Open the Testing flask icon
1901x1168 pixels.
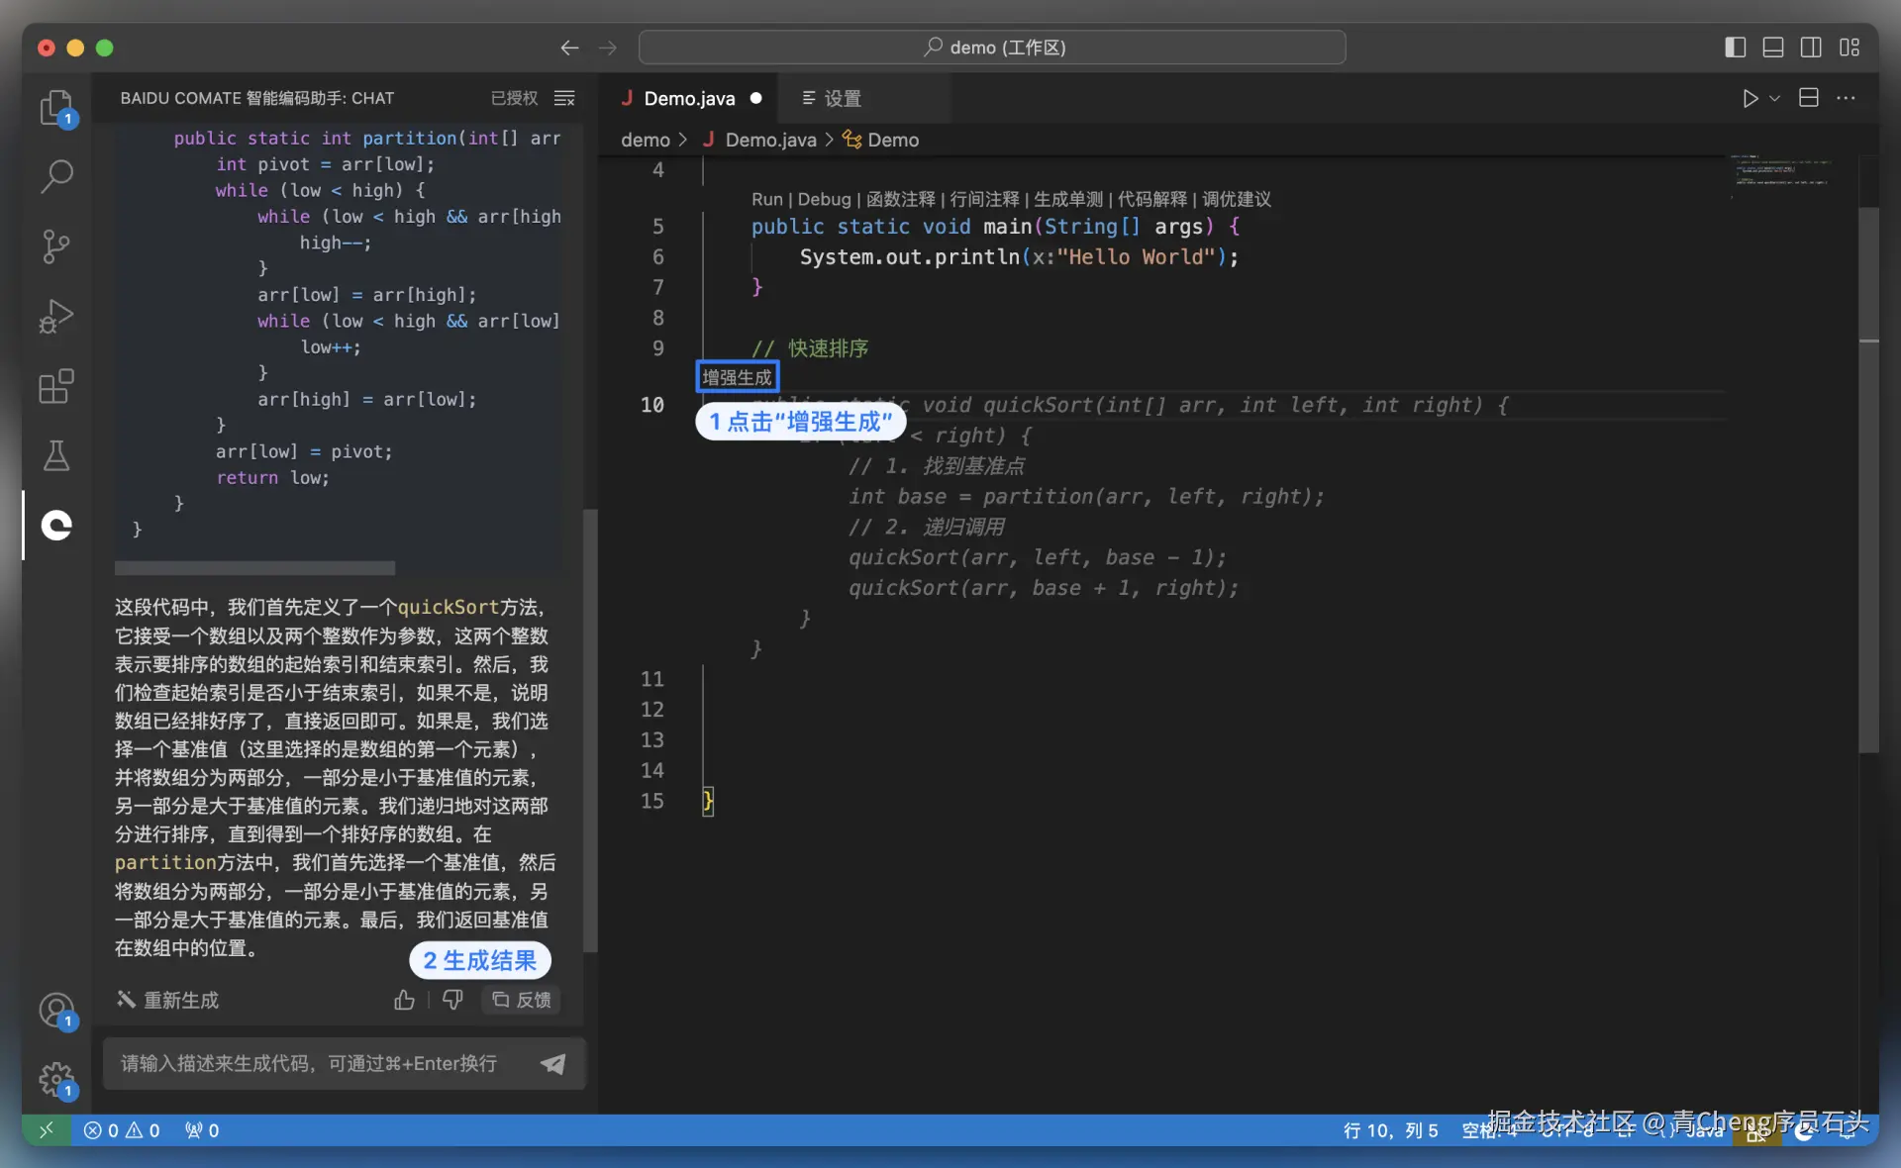click(x=56, y=455)
